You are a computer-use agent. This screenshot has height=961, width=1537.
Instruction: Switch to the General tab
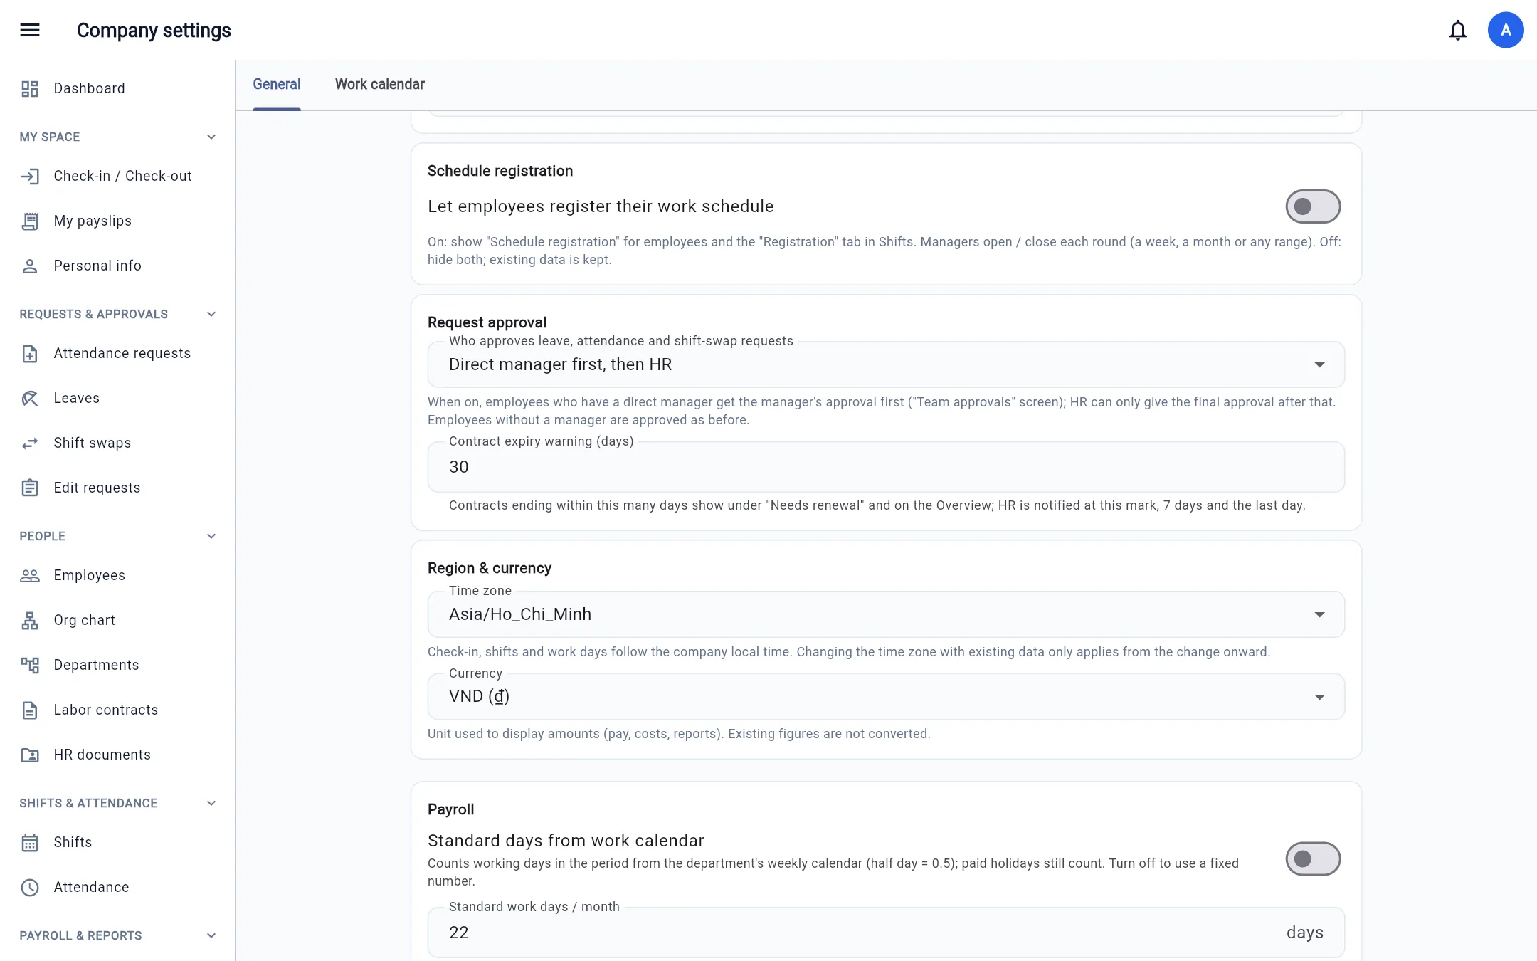click(x=277, y=84)
